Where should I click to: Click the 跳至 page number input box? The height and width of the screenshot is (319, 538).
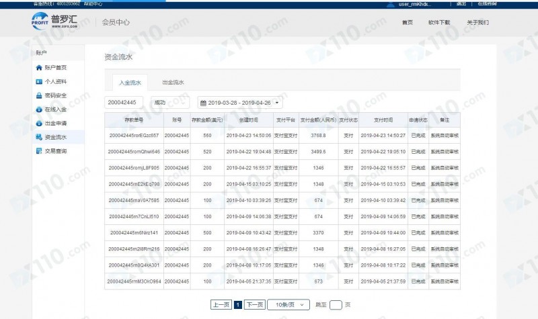click(336, 305)
